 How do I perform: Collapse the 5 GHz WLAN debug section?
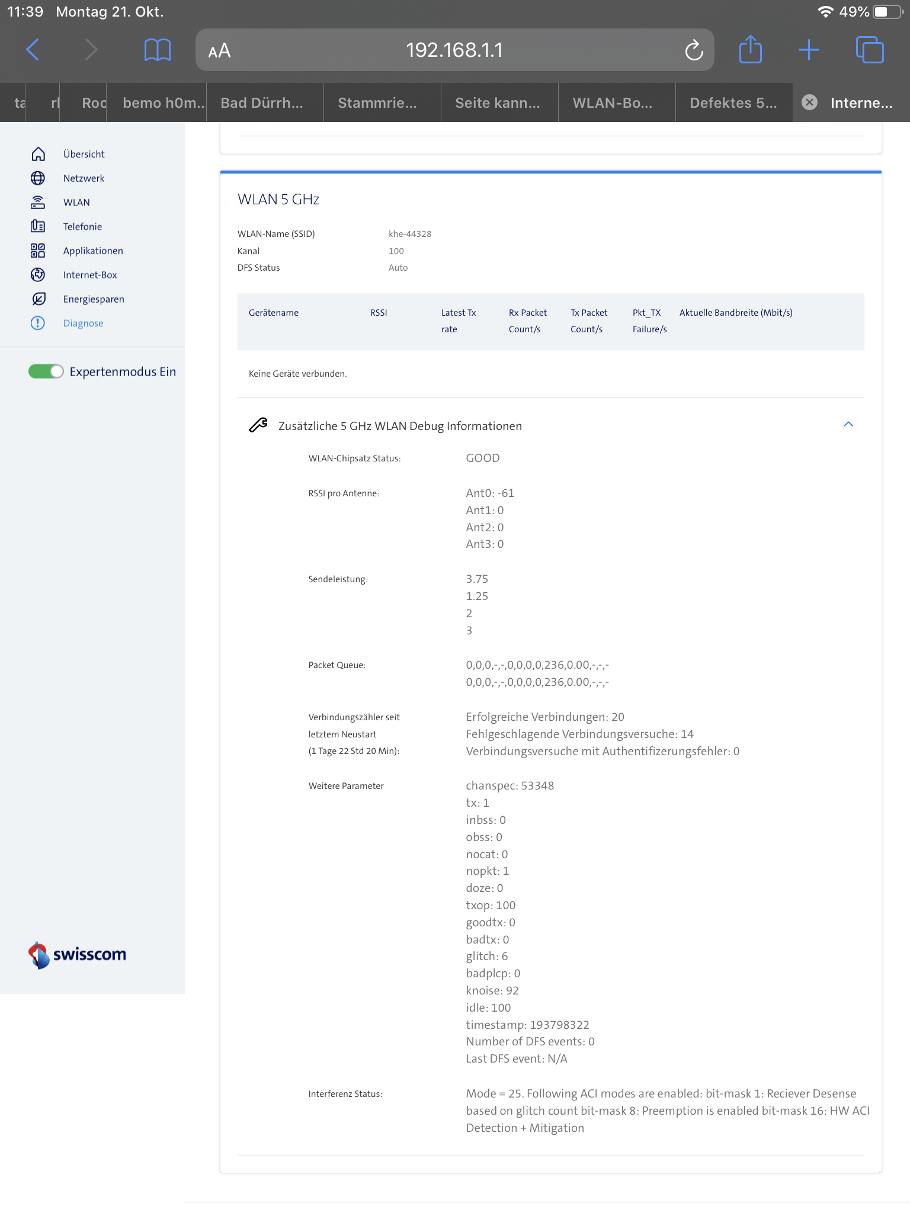coord(848,425)
